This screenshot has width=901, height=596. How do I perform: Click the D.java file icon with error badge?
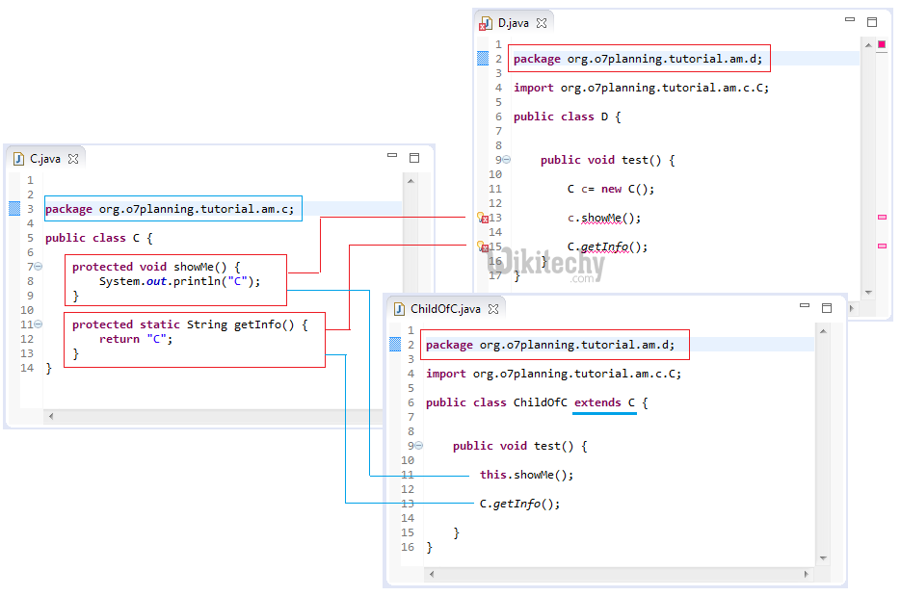[485, 23]
